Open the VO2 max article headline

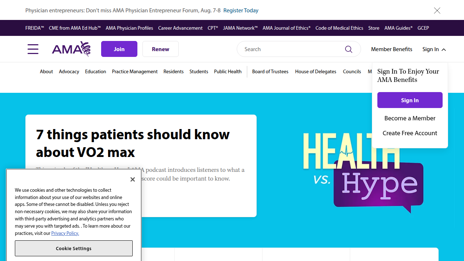(x=133, y=143)
